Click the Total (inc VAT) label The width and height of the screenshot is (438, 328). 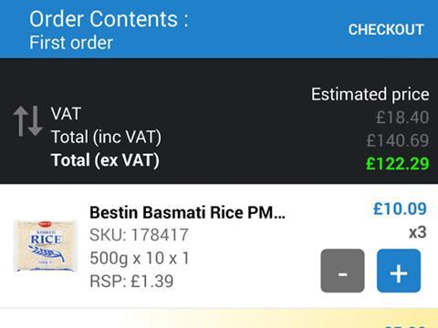[x=106, y=137]
